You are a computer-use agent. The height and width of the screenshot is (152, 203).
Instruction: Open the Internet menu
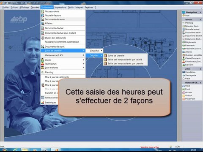79,7
